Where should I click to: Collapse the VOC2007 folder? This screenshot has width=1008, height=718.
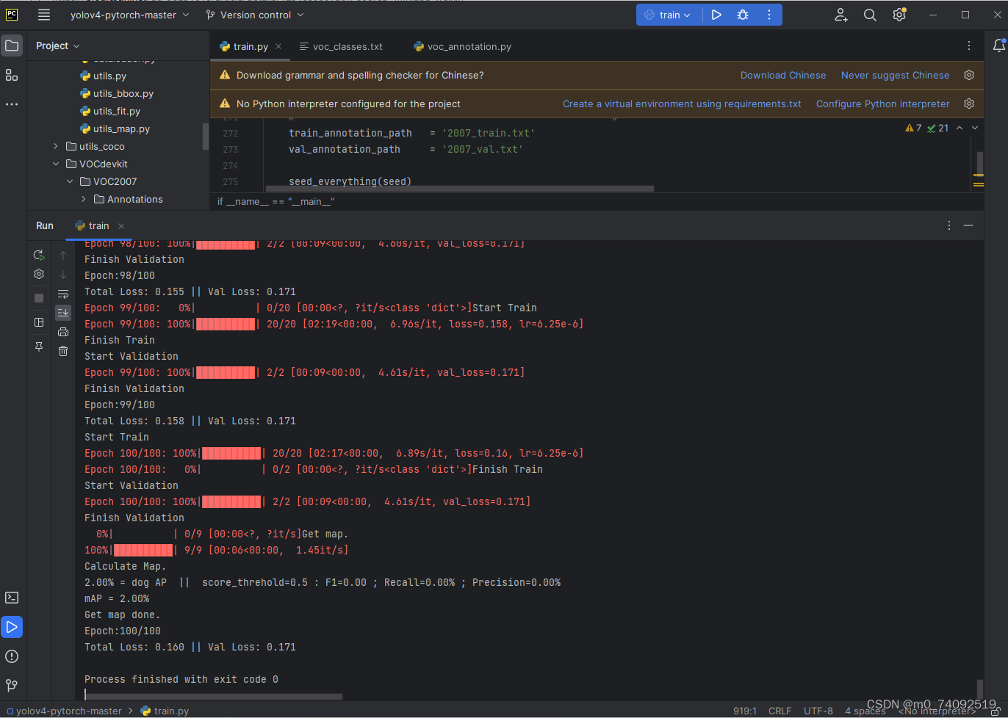[x=70, y=181]
